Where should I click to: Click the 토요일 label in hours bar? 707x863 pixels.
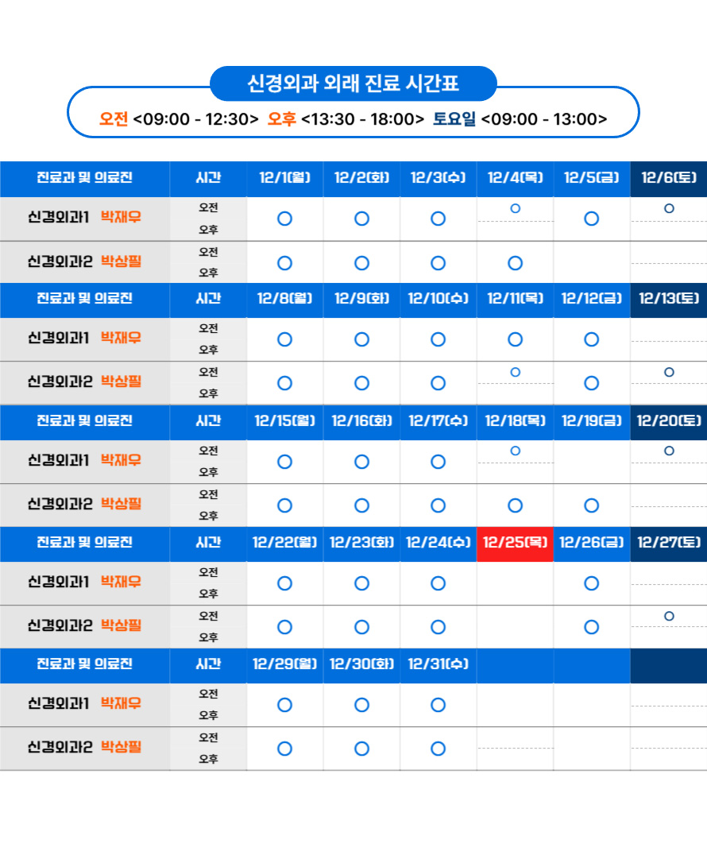[454, 119]
